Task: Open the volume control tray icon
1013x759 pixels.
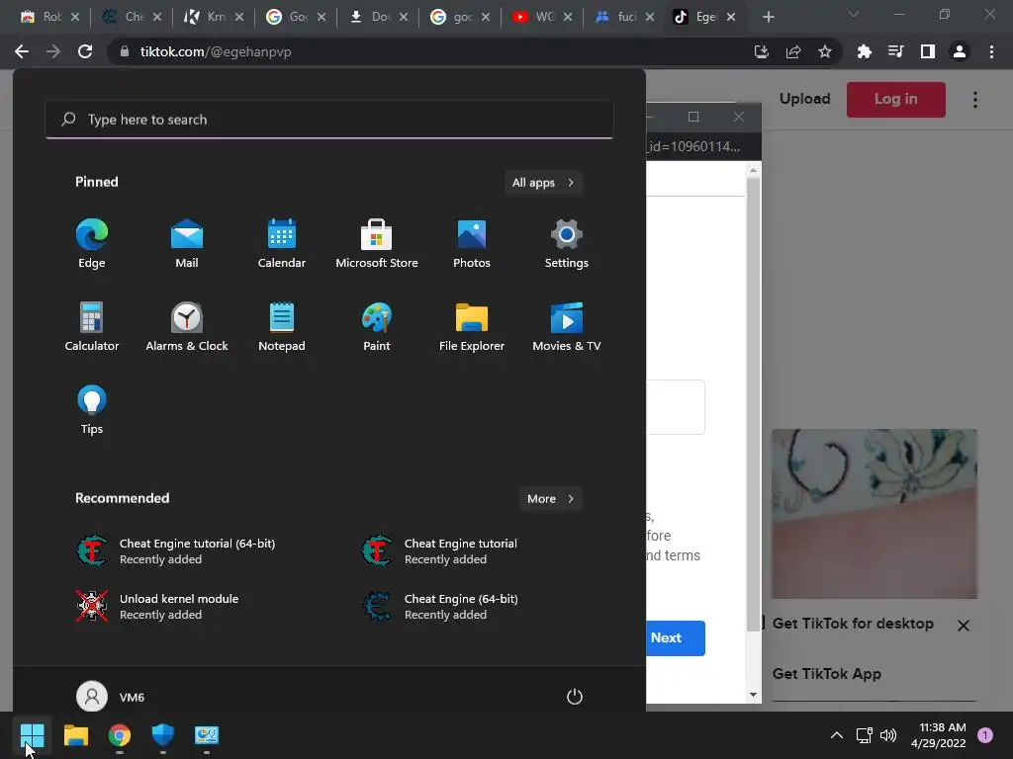Action: point(888,735)
